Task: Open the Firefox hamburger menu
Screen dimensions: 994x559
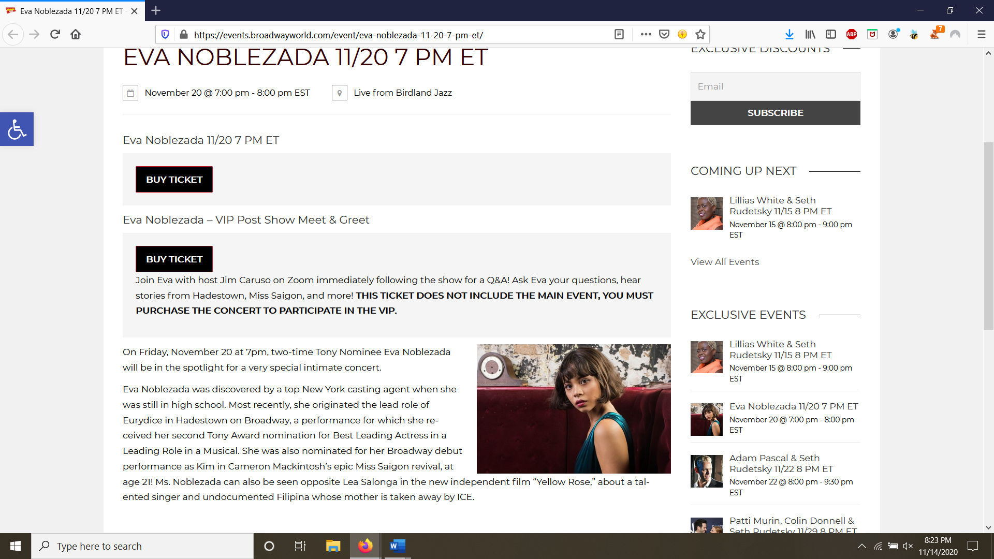Action: (981, 35)
